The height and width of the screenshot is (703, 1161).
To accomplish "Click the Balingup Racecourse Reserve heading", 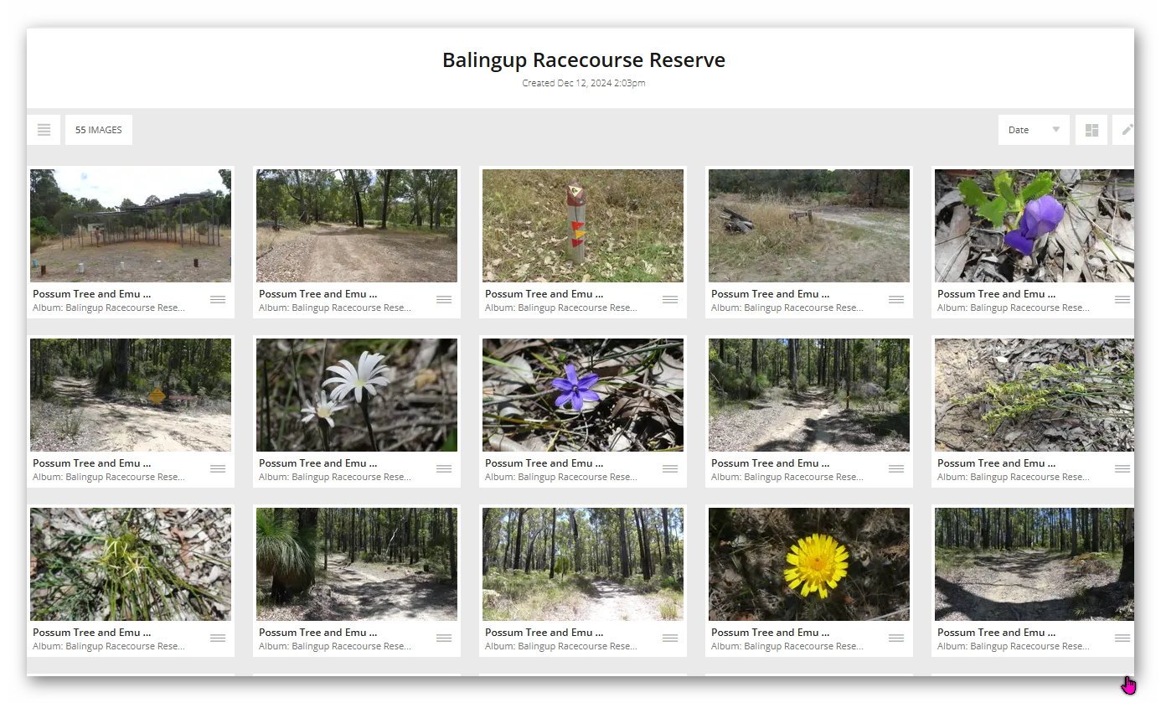I will (x=583, y=60).
